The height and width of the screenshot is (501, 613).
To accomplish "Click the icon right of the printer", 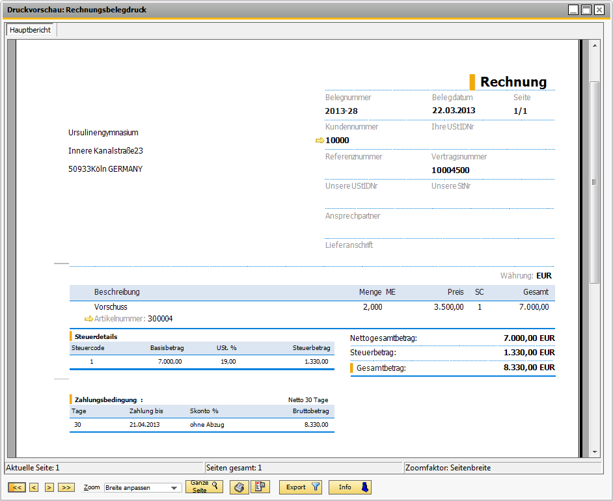I will pos(260,487).
